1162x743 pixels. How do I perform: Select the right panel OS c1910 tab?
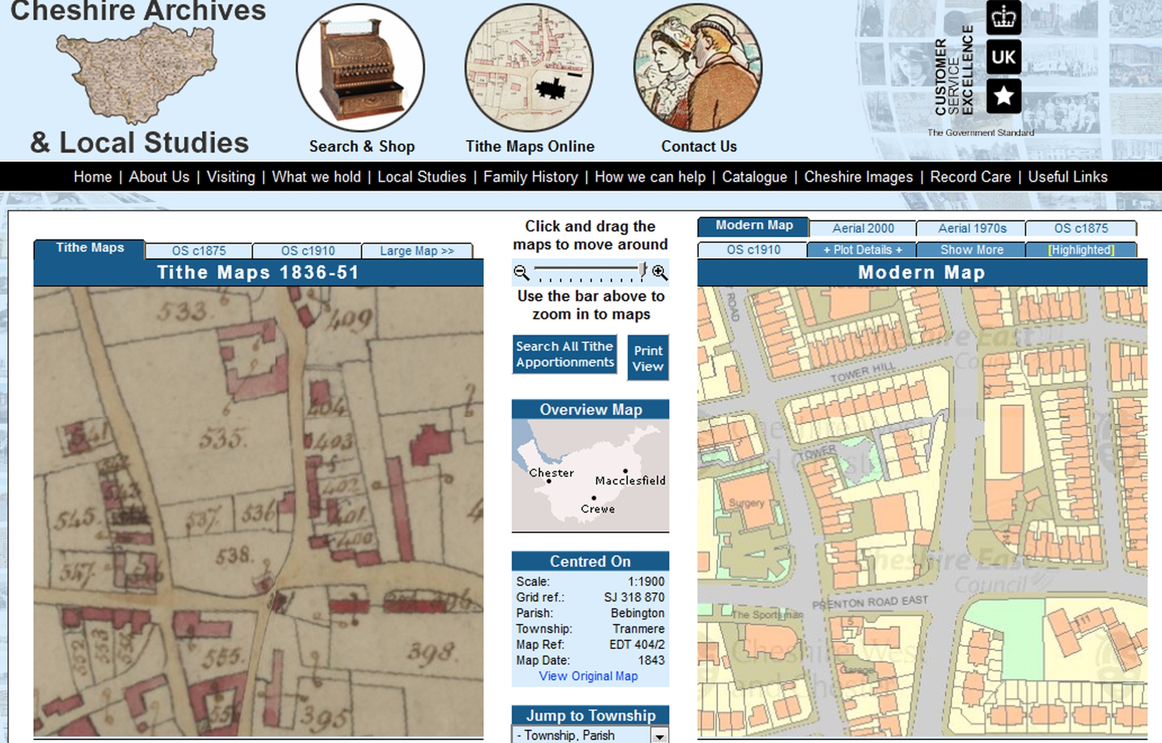[x=753, y=250]
